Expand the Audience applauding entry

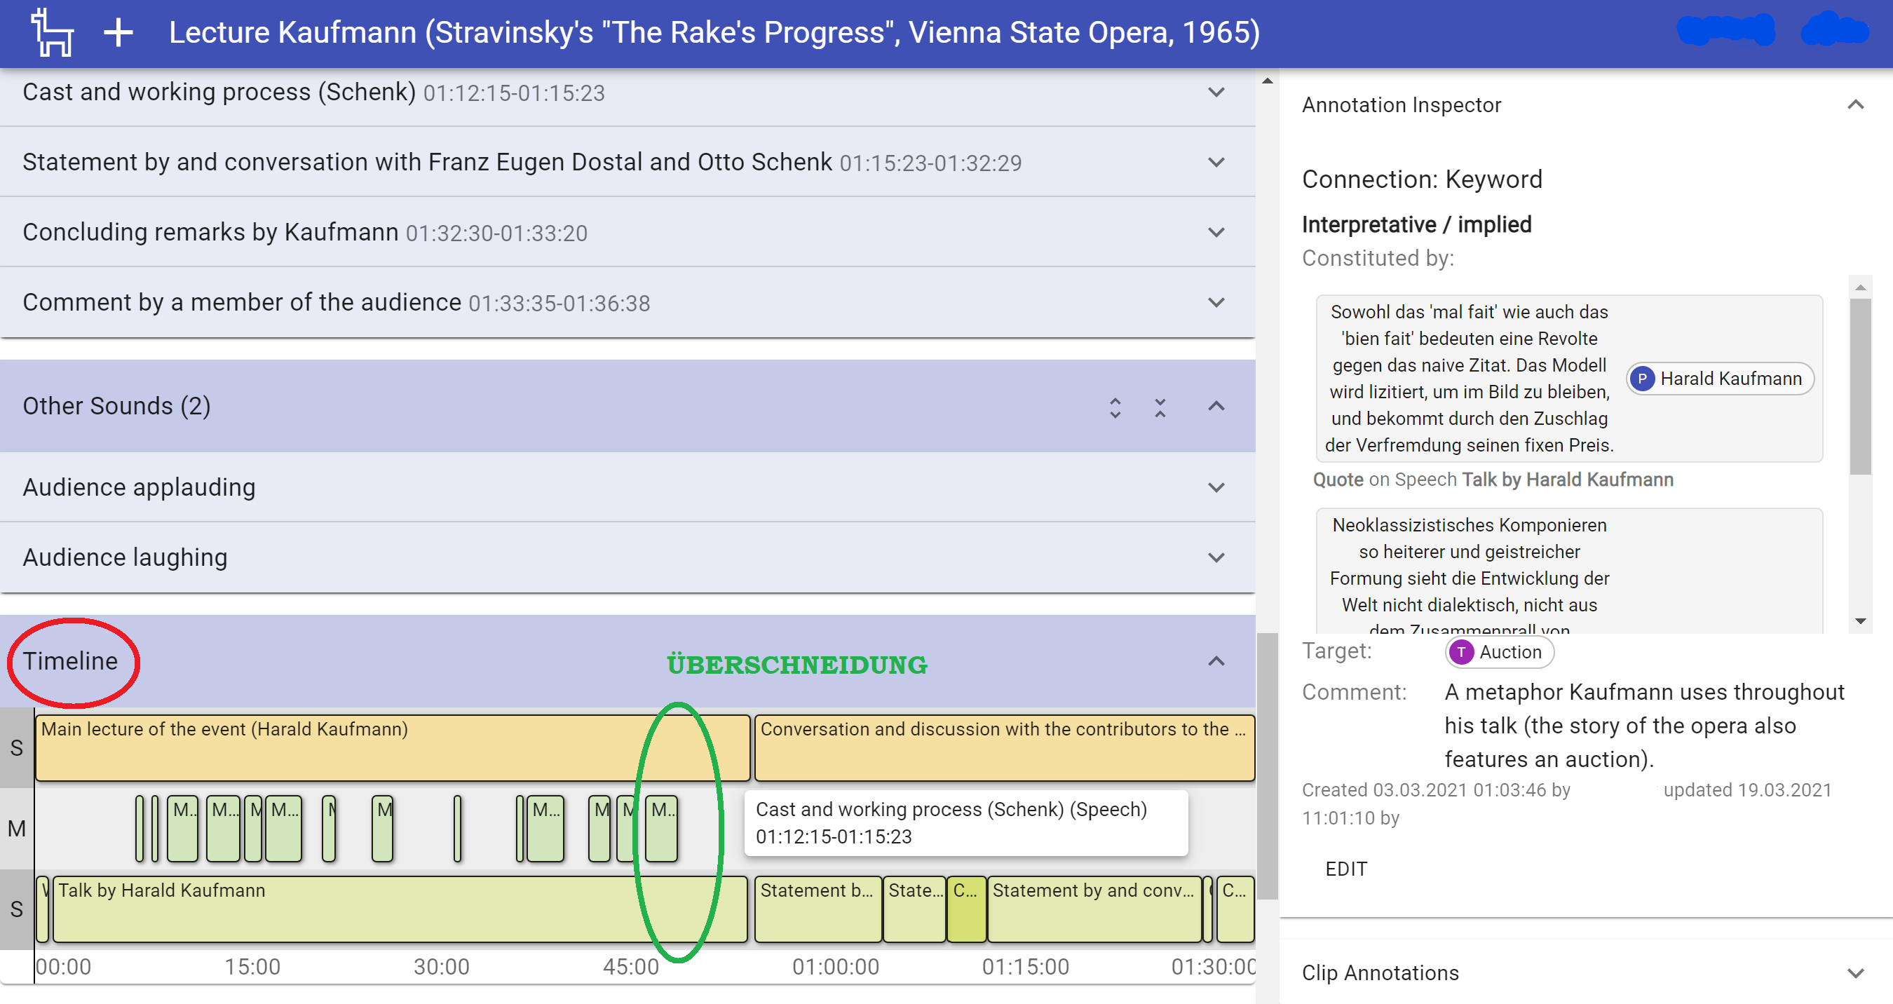click(x=1216, y=487)
